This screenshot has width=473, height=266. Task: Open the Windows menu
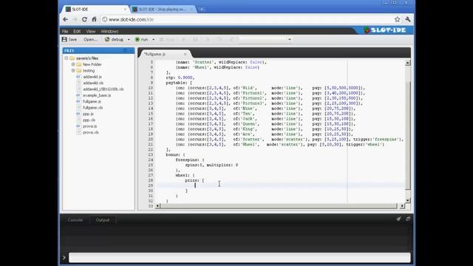109,31
